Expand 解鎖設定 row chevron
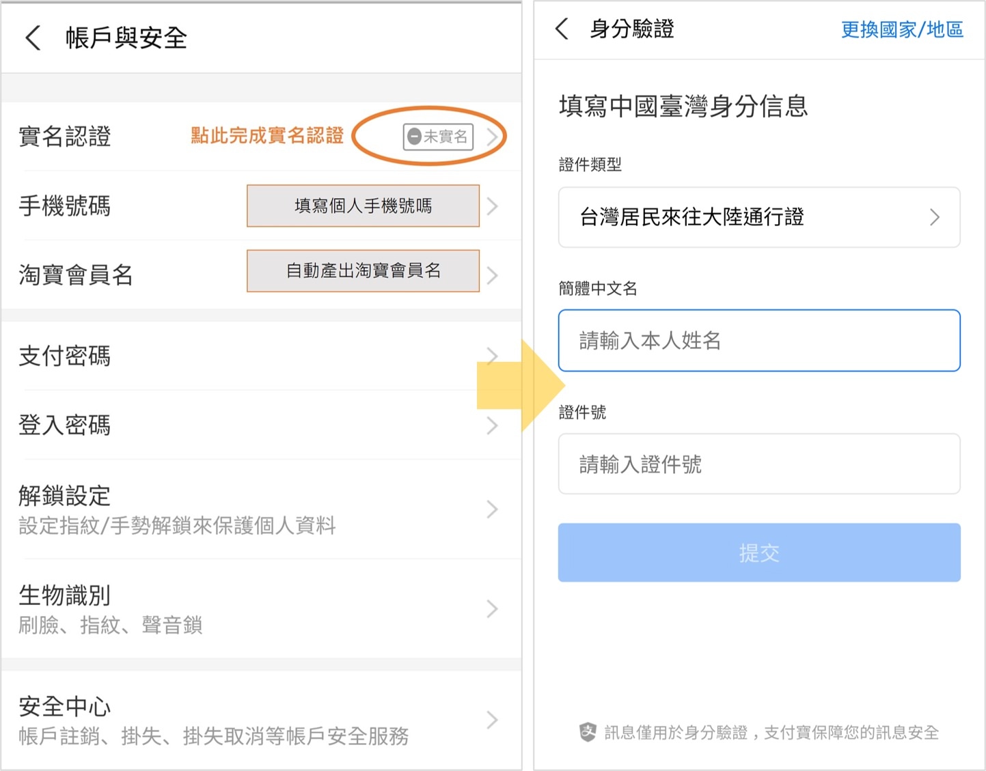This screenshot has width=986, height=771. 492,509
